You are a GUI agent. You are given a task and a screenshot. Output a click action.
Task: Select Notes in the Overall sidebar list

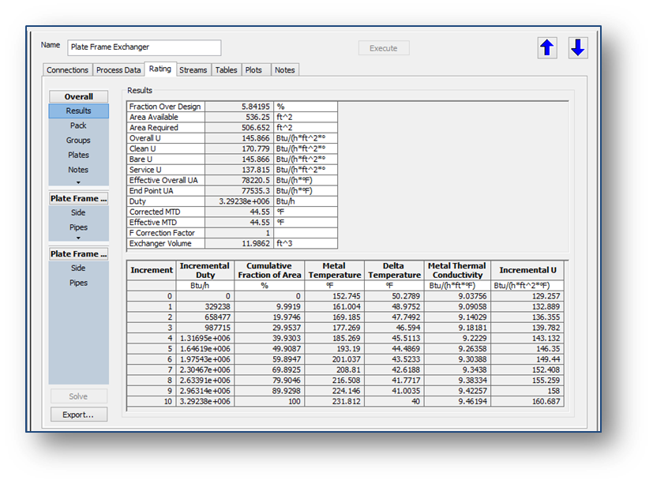pos(79,170)
